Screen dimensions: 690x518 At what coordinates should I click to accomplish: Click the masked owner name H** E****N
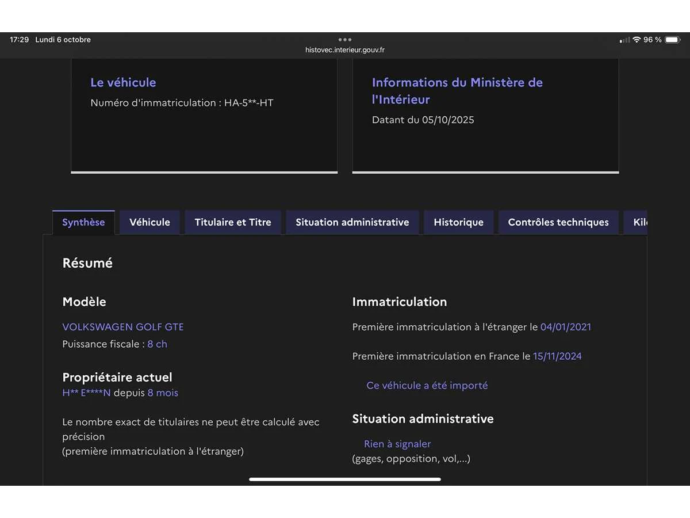(86, 393)
